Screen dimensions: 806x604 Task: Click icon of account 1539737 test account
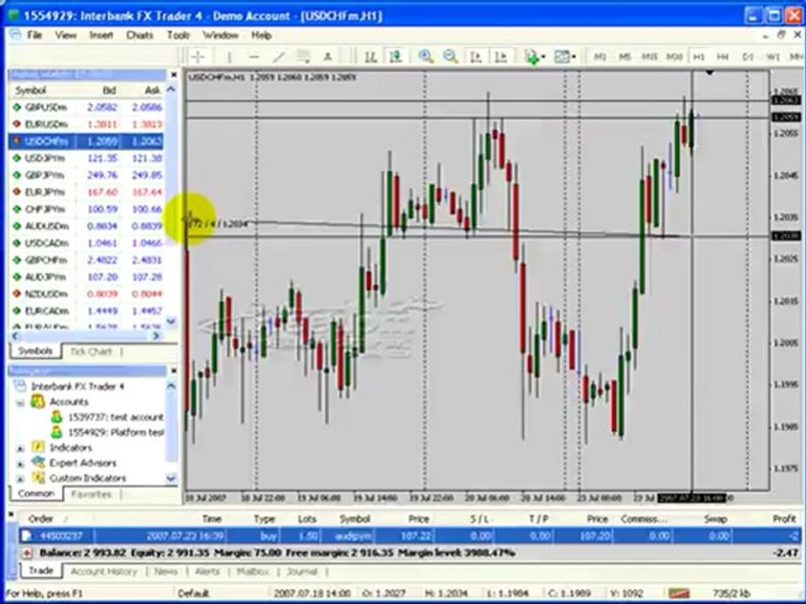(x=56, y=417)
